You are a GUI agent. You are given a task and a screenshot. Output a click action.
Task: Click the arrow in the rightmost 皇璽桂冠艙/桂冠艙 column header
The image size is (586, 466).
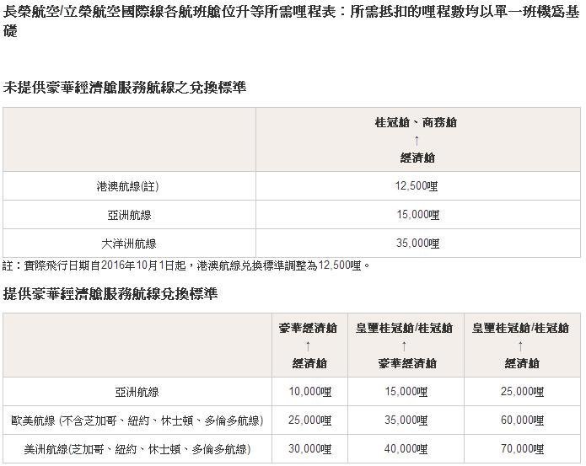(522, 345)
